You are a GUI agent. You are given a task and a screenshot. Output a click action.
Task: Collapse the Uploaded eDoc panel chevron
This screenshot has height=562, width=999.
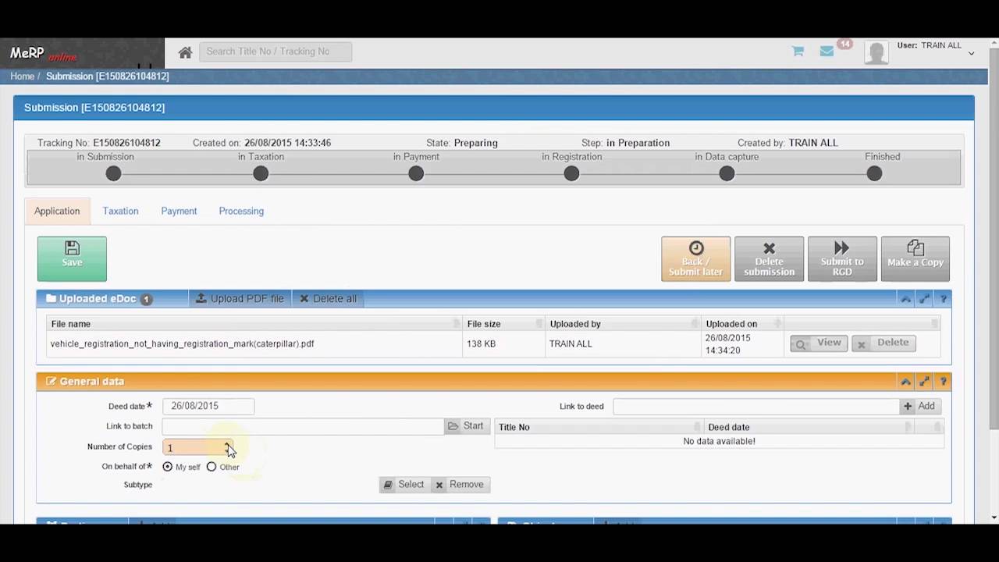[905, 299]
